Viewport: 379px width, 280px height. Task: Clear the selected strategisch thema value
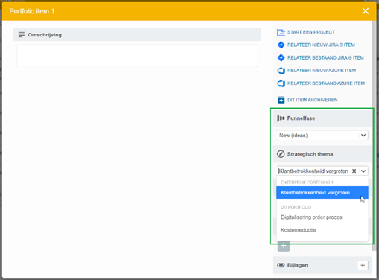(354, 171)
